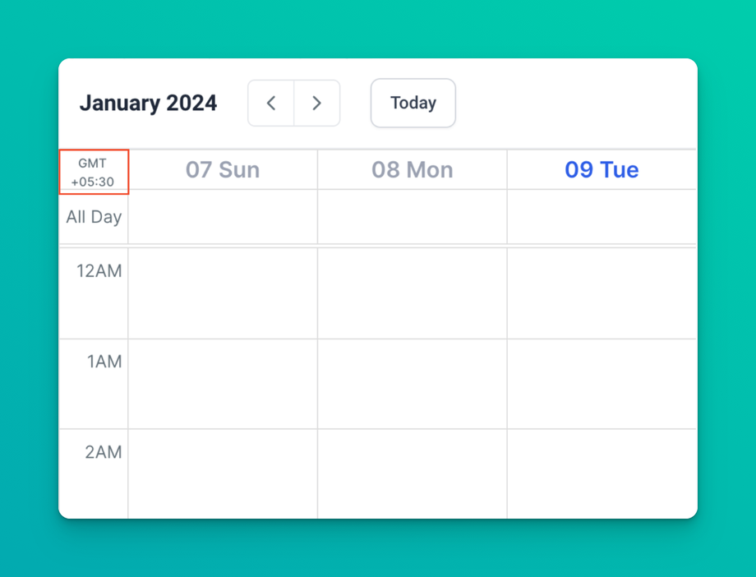Screen dimensions: 756x577
Task: Select the 07 Sun day header
Action: point(223,170)
